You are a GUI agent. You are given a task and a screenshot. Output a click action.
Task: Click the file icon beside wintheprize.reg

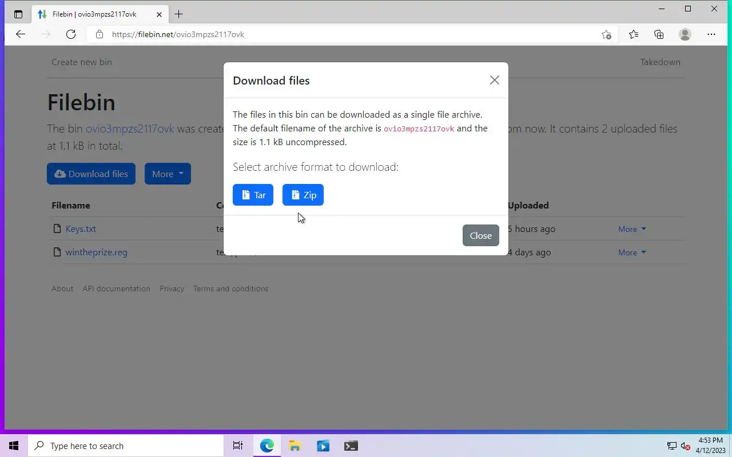point(57,252)
